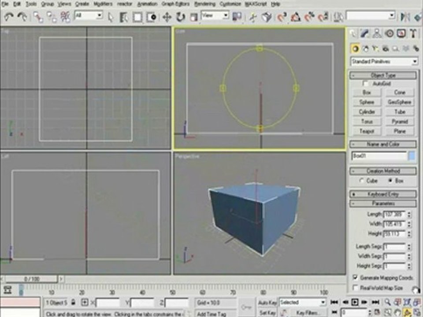Open the Animation menu

pos(147,4)
